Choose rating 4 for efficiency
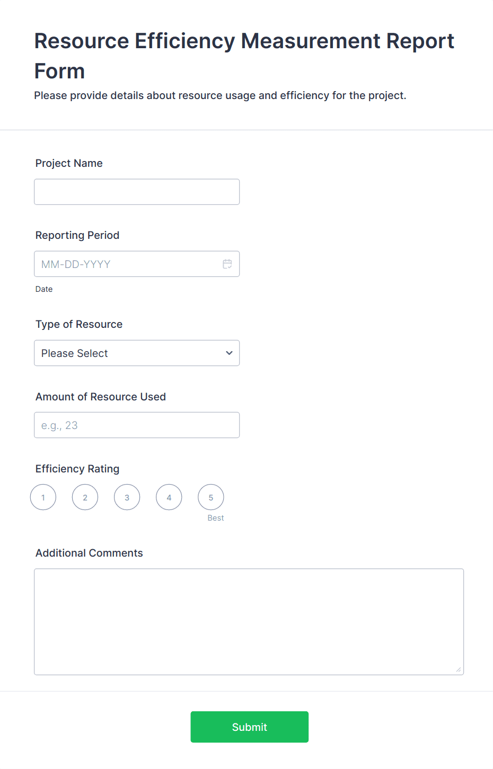The height and width of the screenshot is (769, 493). 169,497
